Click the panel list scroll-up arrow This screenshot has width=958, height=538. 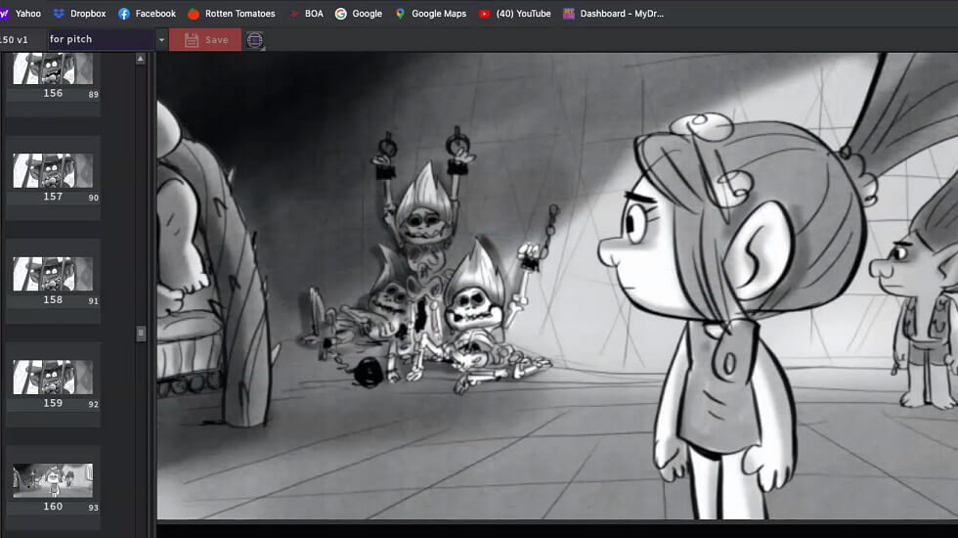[141, 59]
